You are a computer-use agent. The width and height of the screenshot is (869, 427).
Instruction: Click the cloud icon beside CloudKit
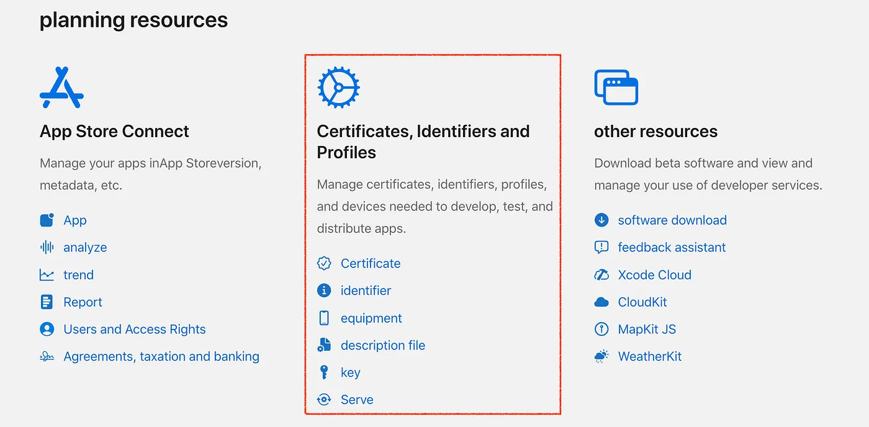(x=601, y=302)
